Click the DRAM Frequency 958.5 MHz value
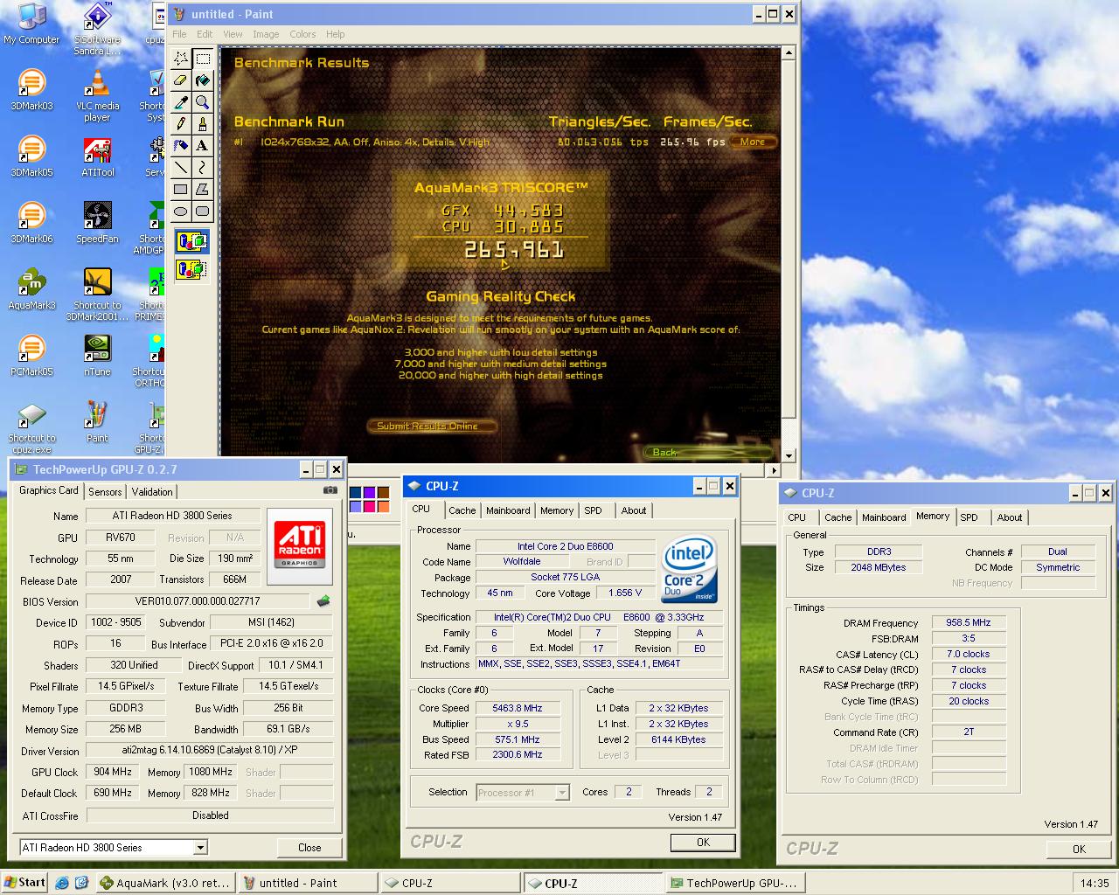This screenshot has width=1119, height=895. point(969,622)
